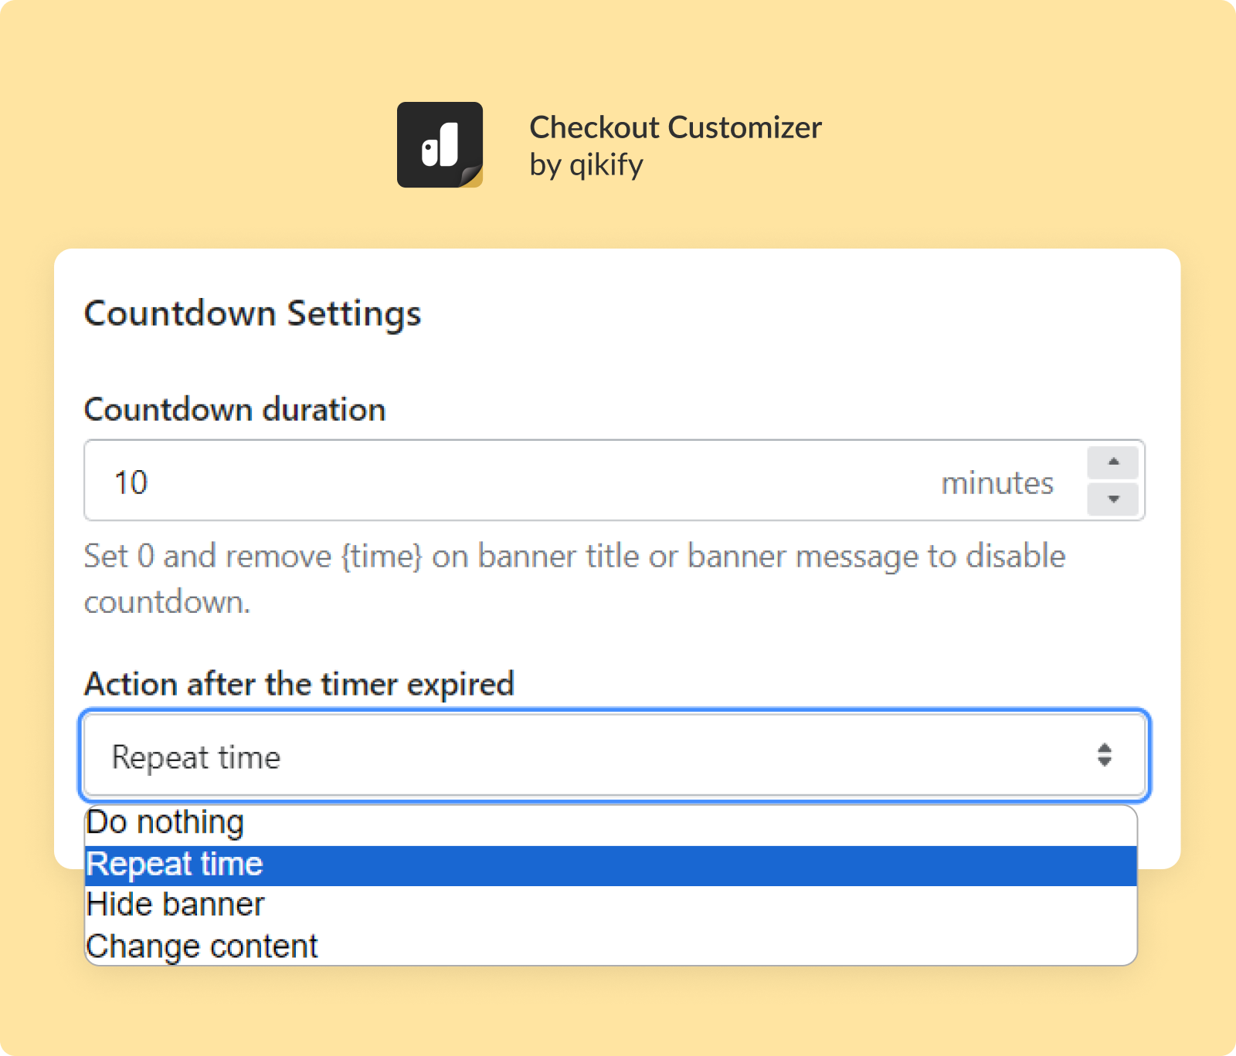Select 'Do nothing' option

(610, 824)
